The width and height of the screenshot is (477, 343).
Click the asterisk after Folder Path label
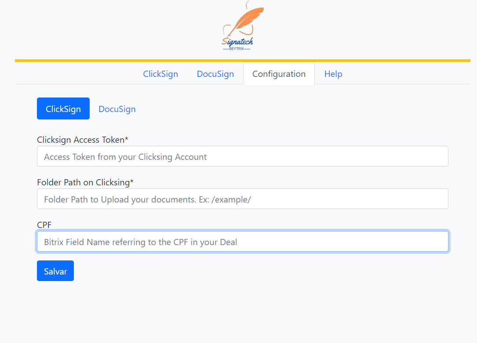click(132, 182)
